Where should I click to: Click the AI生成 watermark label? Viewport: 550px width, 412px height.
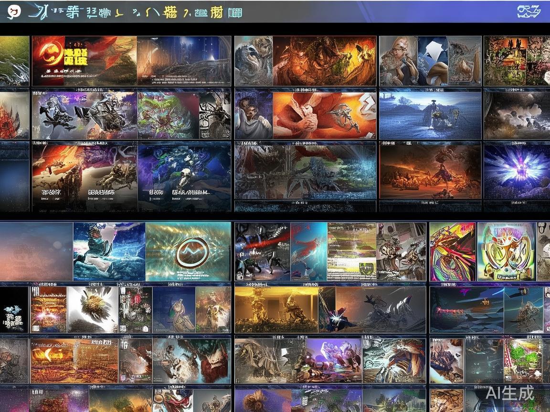coord(510,393)
